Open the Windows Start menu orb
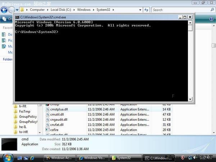The height and width of the screenshot is (162, 216). (8, 158)
